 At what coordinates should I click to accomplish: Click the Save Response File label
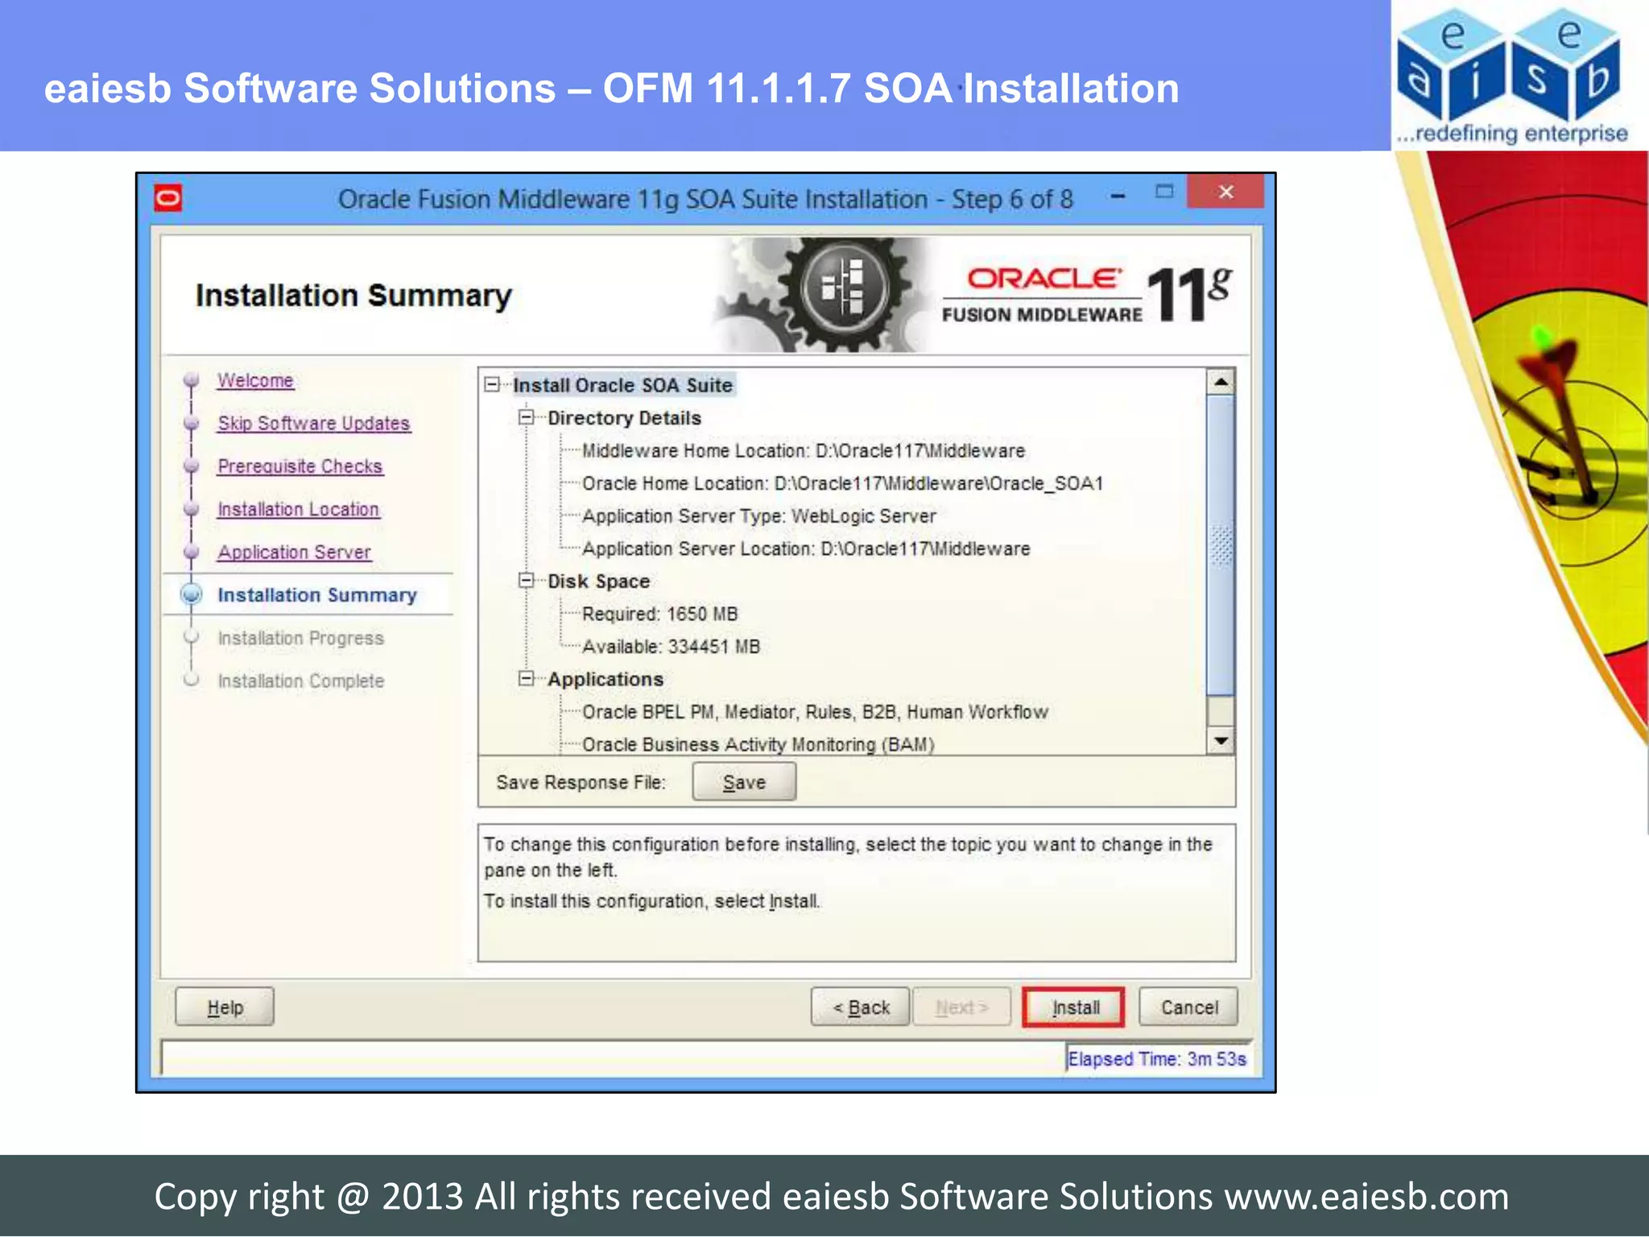tap(581, 783)
